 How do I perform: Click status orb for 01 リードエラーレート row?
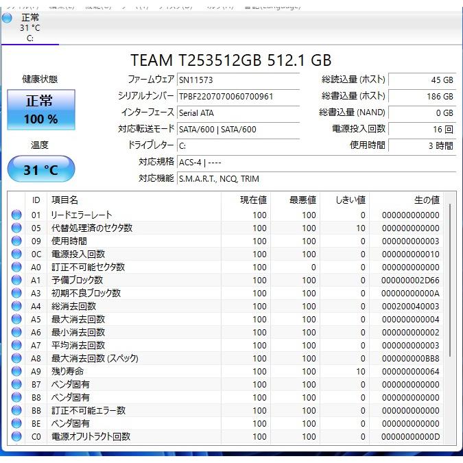pyautogui.click(x=16, y=215)
